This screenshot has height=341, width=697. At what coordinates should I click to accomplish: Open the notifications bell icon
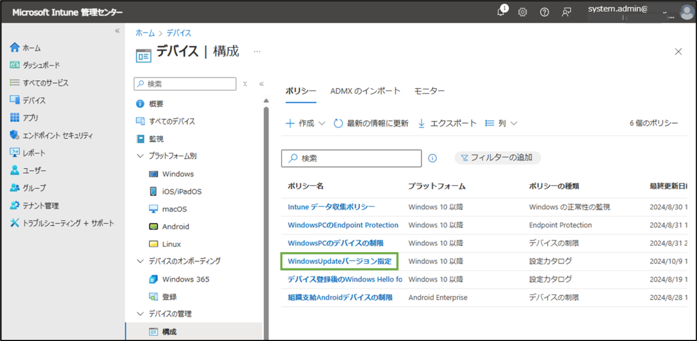[502, 12]
